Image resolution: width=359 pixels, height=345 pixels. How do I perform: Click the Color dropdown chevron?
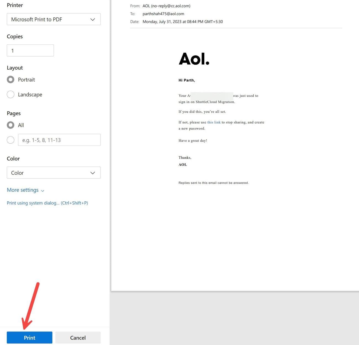pyautogui.click(x=92, y=173)
